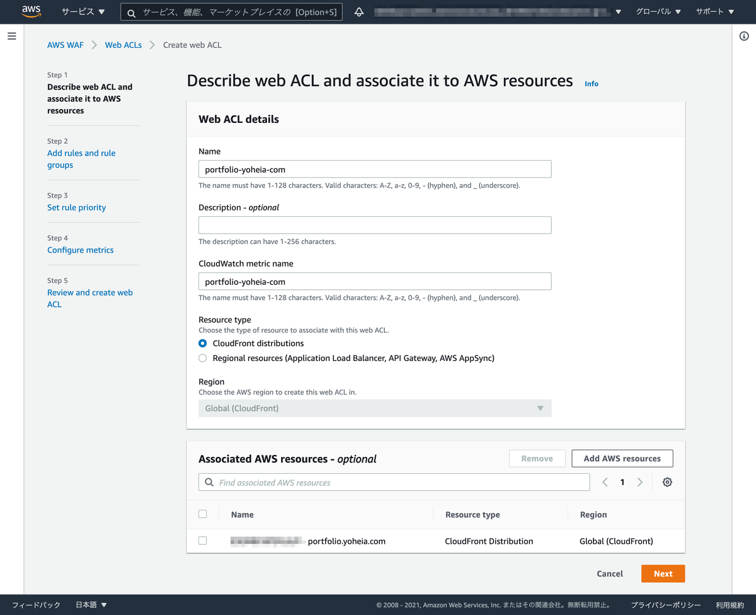The height and width of the screenshot is (615, 756).
Task: Open the グローバル region dropdown
Action: pos(658,11)
